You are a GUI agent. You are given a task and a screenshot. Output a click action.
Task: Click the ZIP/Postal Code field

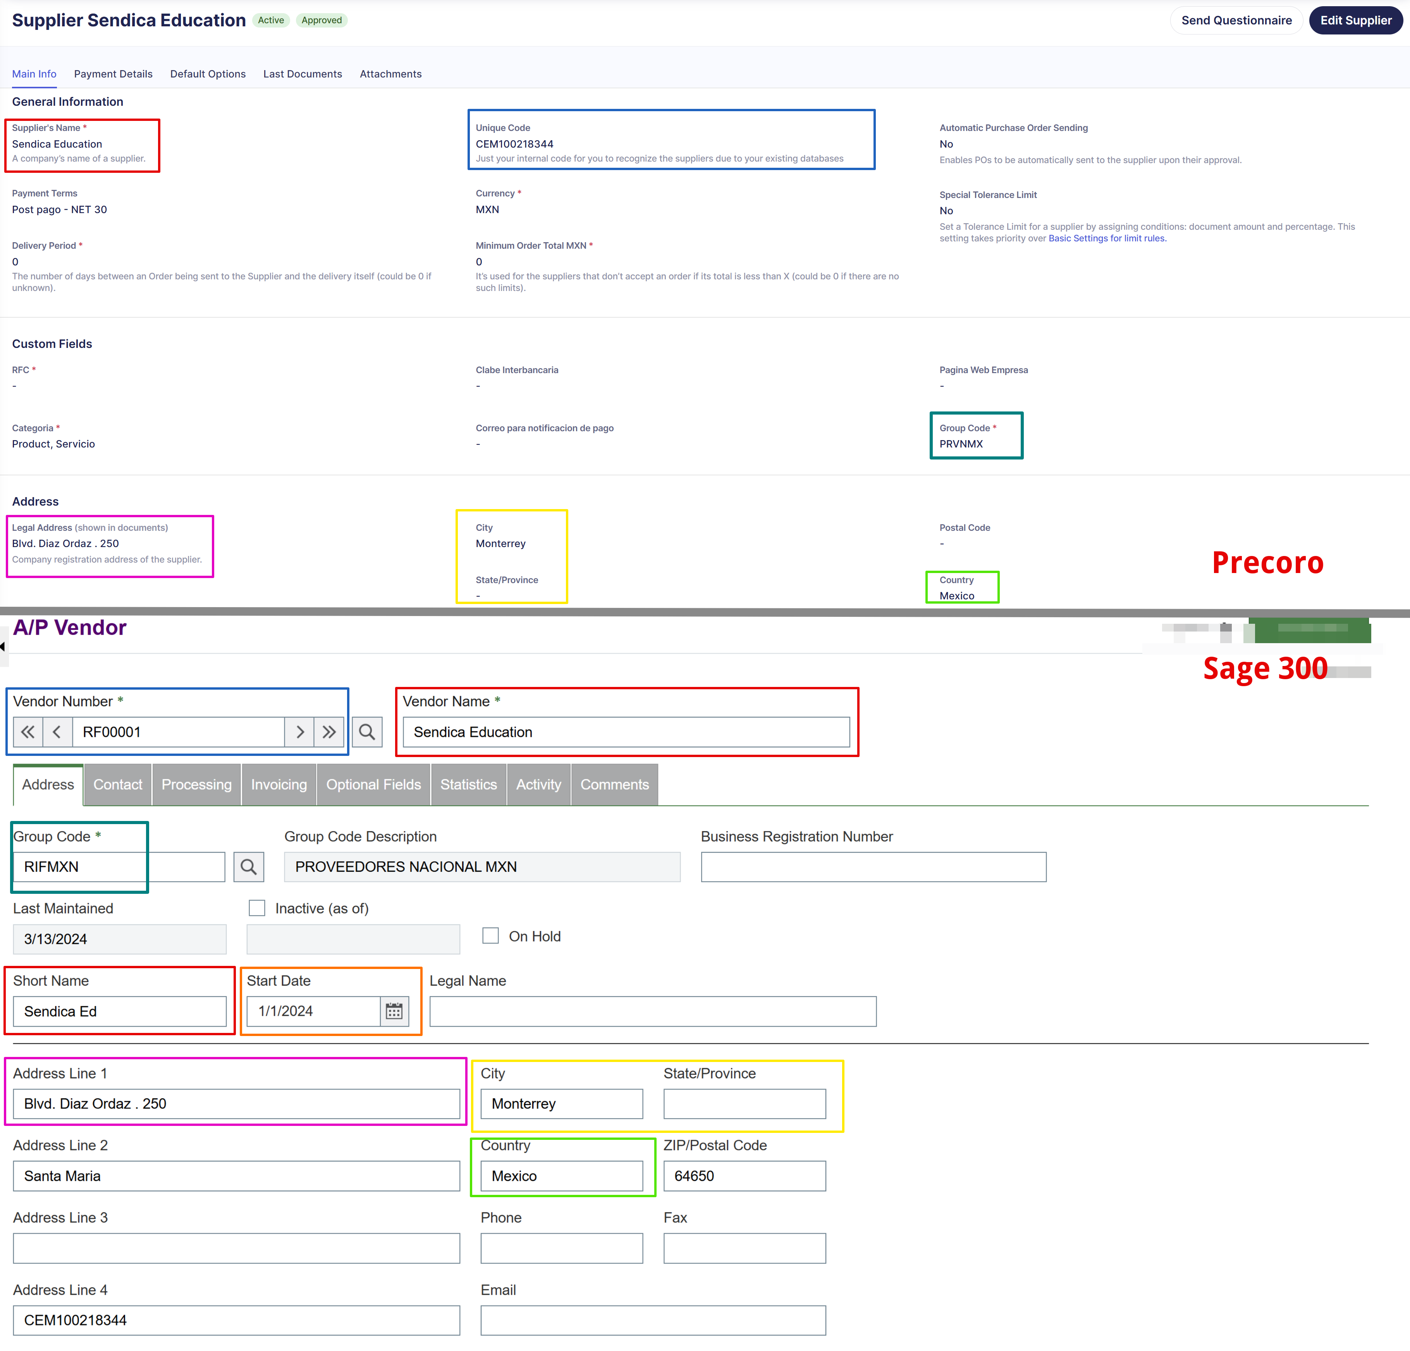pyautogui.click(x=744, y=1175)
